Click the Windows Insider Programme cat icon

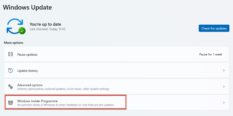(10, 103)
